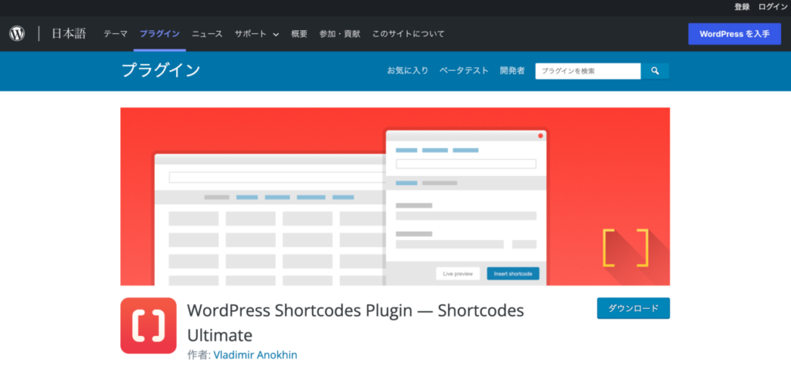Click the WordPress を入手 button
Image resolution: width=791 pixels, height=373 pixels.
(x=735, y=34)
